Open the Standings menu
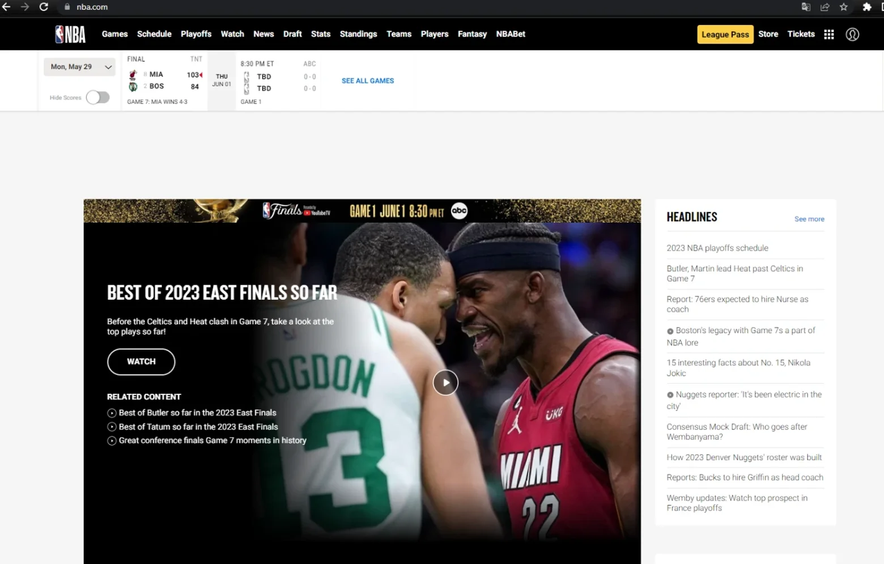This screenshot has height=564, width=884. [x=359, y=34]
